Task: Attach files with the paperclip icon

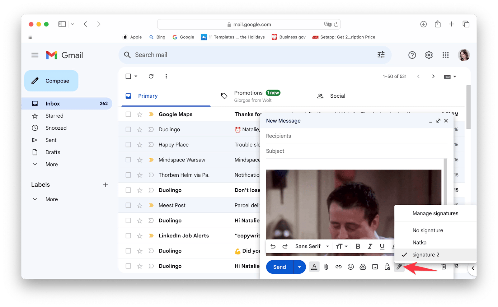Action: [x=326, y=267]
